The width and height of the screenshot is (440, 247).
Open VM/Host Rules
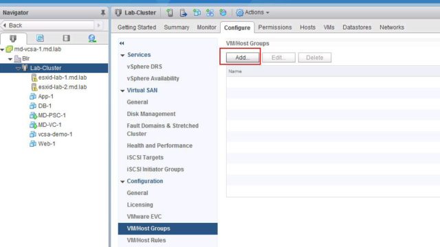pyautogui.click(x=146, y=240)
